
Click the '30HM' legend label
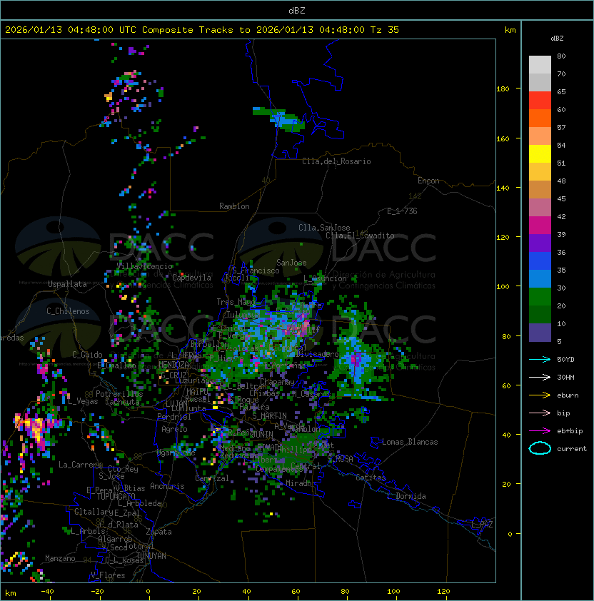(x=565, y=377)
